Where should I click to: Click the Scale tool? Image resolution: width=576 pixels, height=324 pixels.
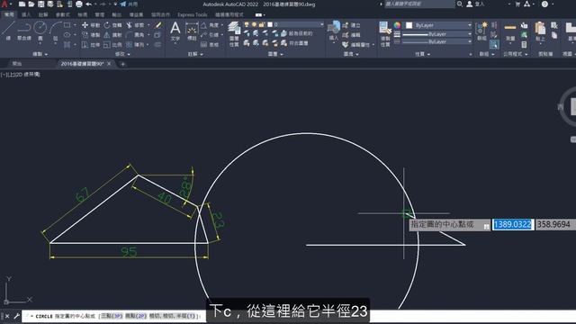112,45
